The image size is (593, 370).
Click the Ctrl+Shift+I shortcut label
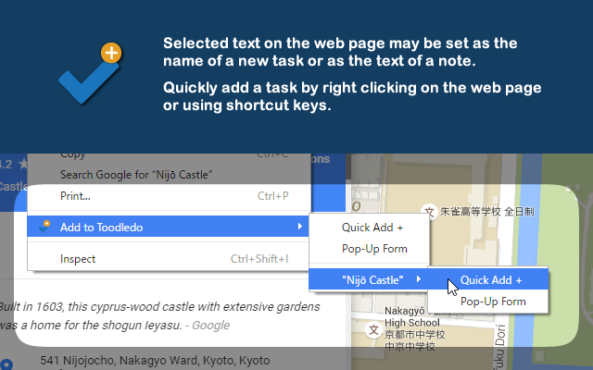click(x=259, y=259)
